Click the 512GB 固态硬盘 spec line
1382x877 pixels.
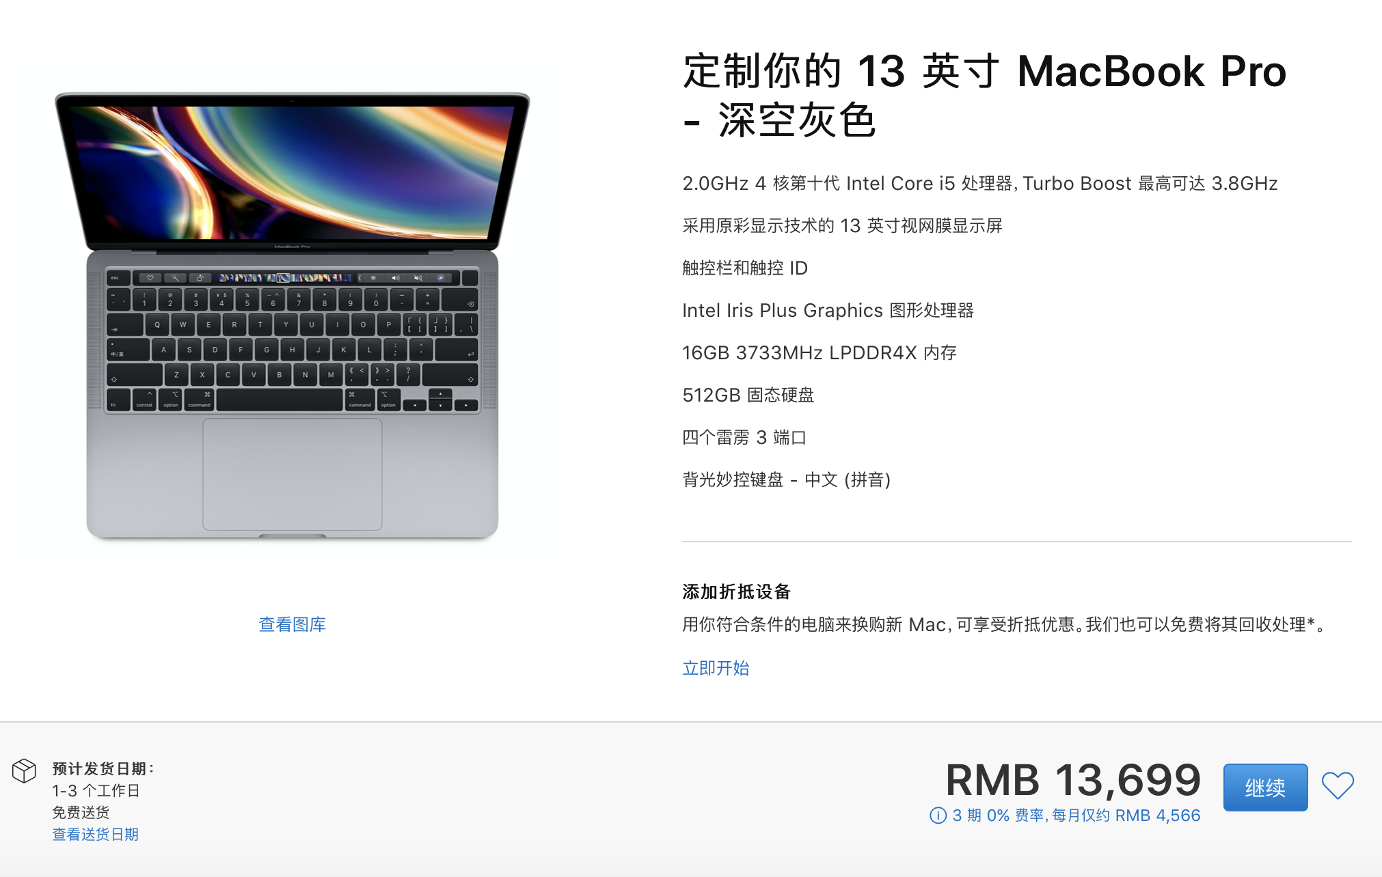(x=748, y=395)
